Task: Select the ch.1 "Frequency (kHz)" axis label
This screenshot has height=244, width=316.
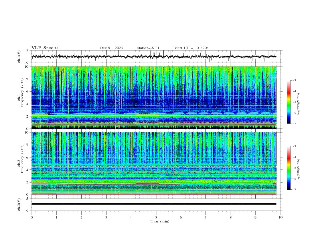Action: [22, 92]
